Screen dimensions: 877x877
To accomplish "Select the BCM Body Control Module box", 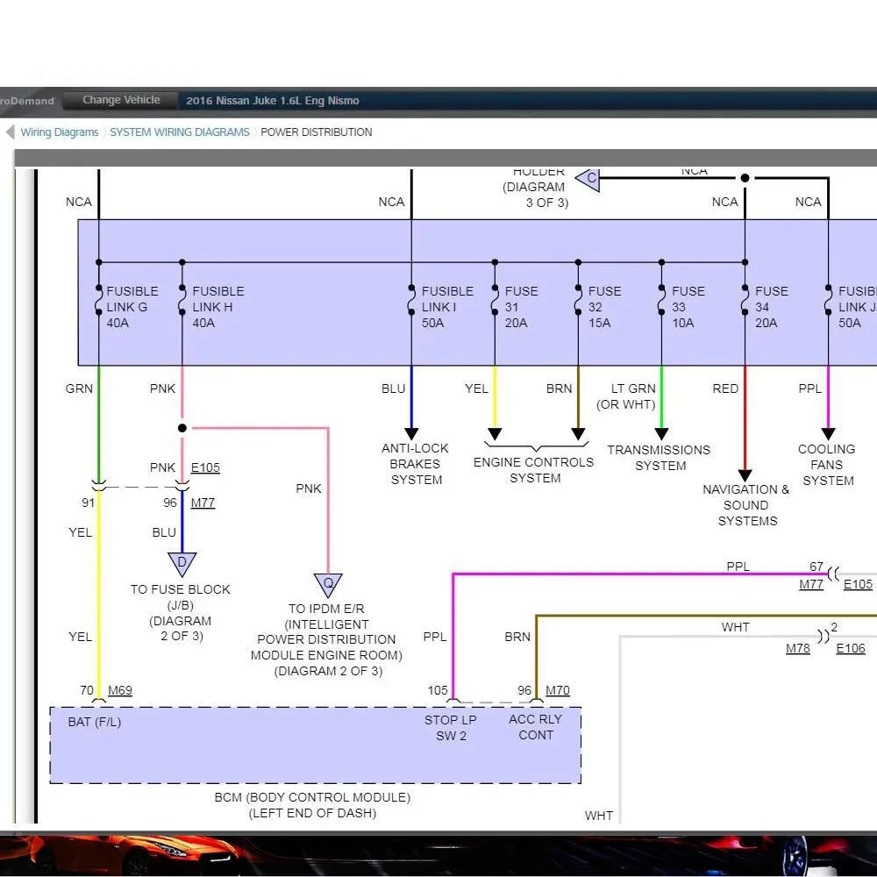I will pyautogui.click(x=315, y=745).
